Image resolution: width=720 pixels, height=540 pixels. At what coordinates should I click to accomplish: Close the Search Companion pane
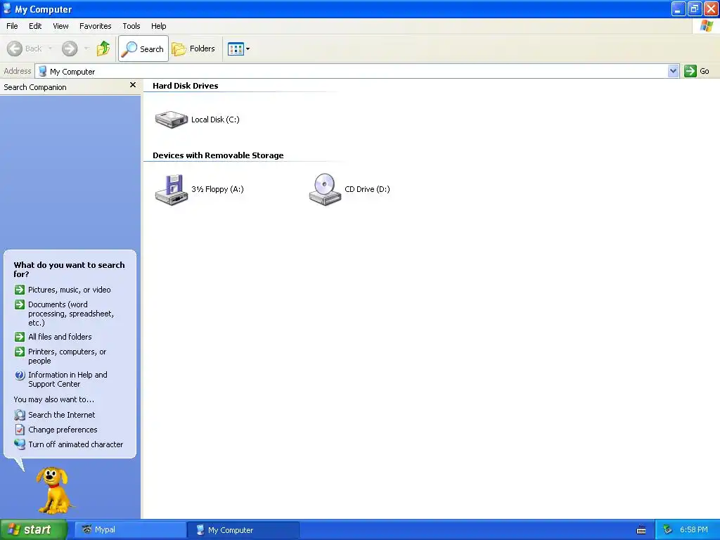pyautogui.click(x=133, y=85)
